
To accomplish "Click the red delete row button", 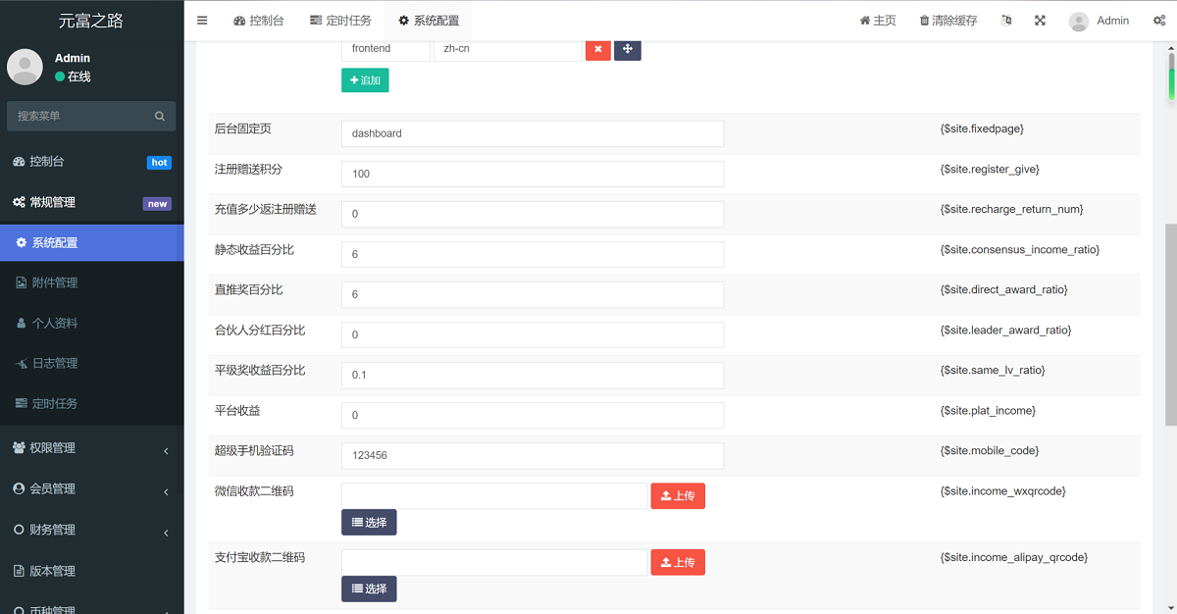I will pos(597,49).
